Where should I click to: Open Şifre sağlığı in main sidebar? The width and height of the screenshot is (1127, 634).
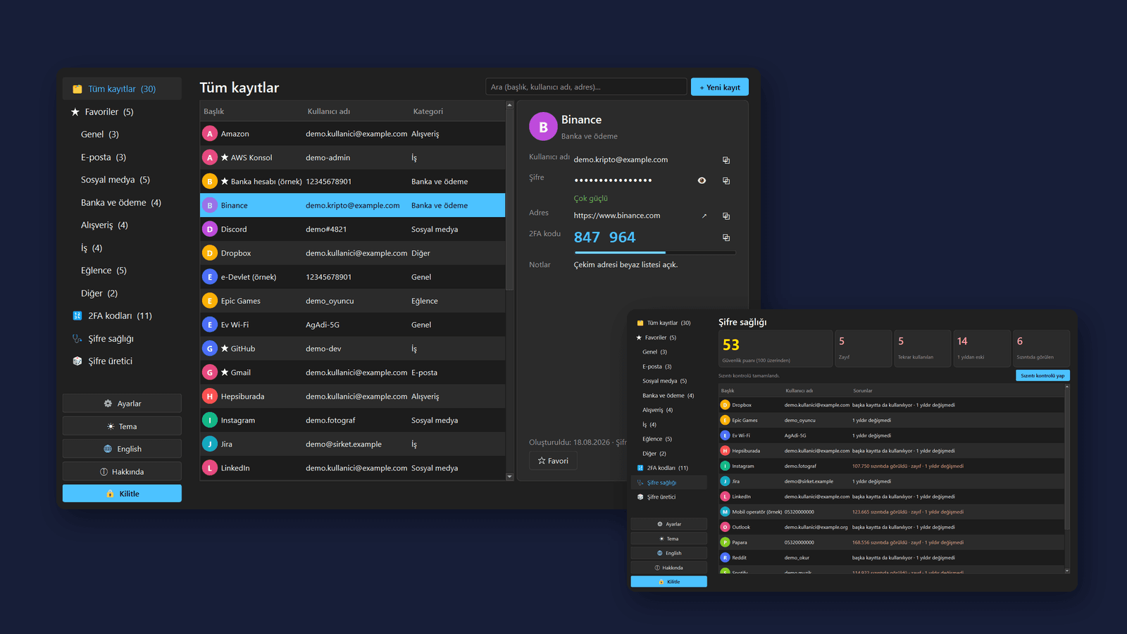(x=122, y=339)
